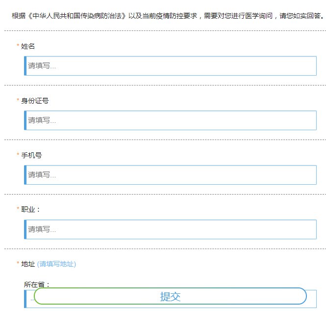Click the 所在省 label text
The width and height of the screenshot is (326, 311).
tap(37, 284)
